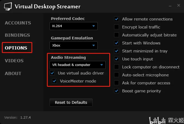
Task: Select the Options section
Action: pos(16,48)
